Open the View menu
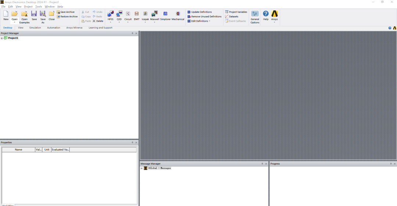 click(x=18, y=7)
